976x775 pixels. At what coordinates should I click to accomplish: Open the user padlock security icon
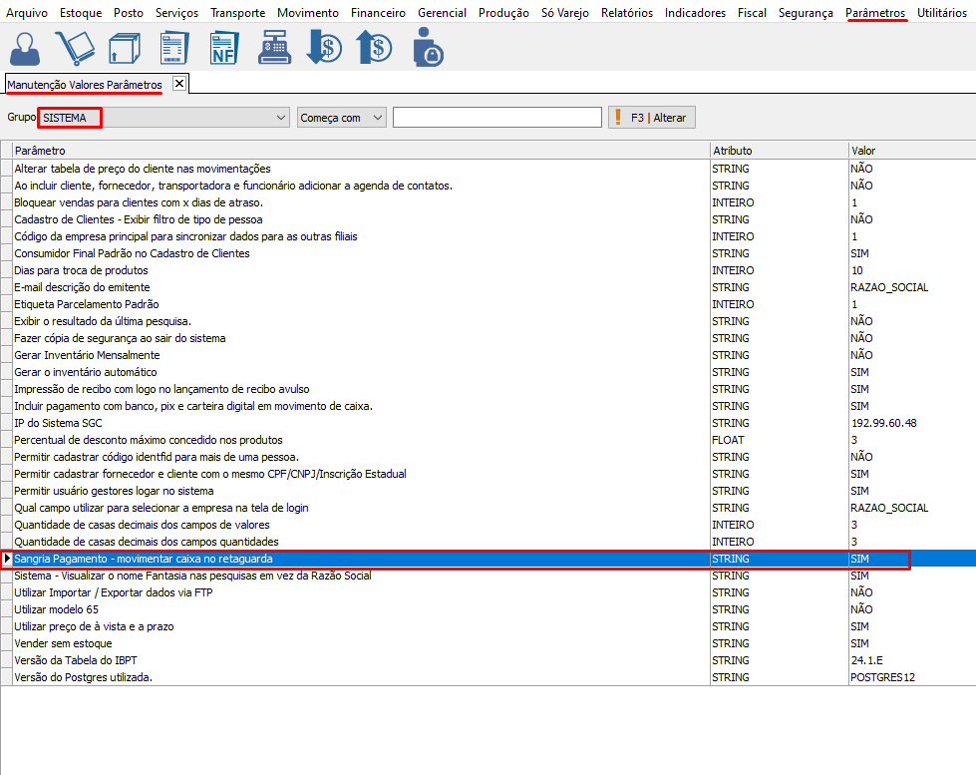pyautogui.click(x=427, y=47)
